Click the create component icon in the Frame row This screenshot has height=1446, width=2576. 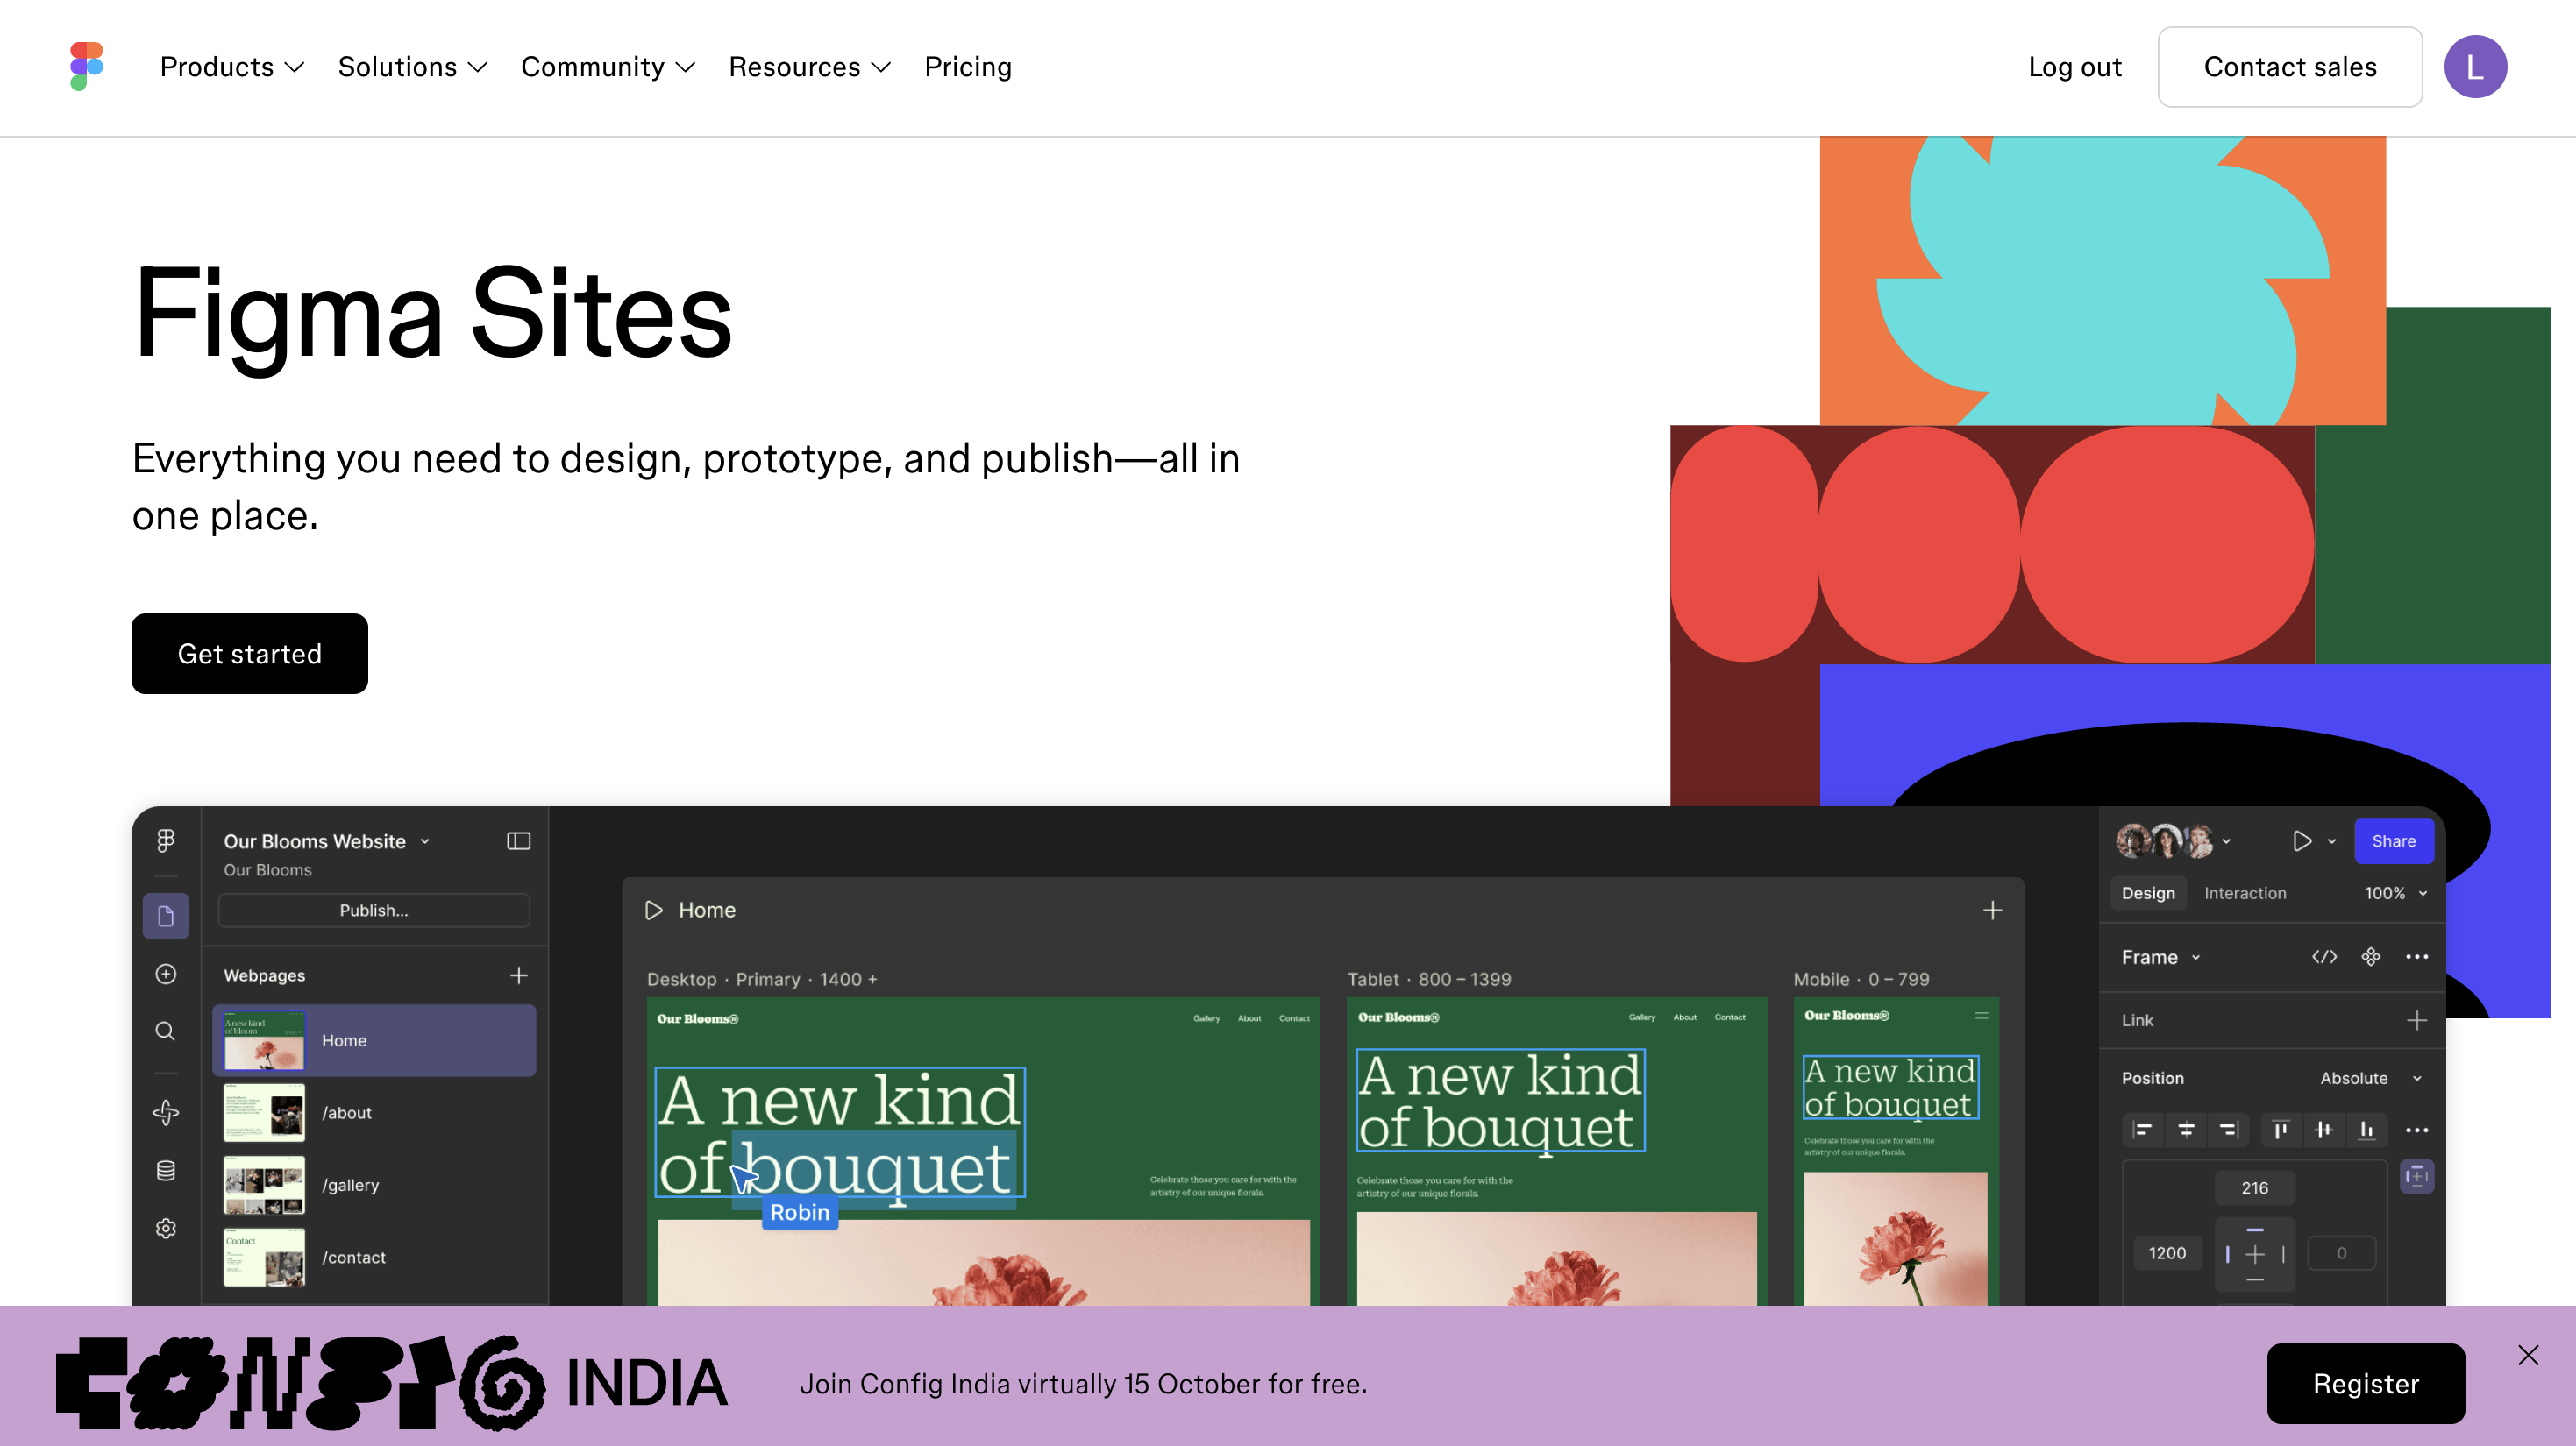click(2370, 957)
